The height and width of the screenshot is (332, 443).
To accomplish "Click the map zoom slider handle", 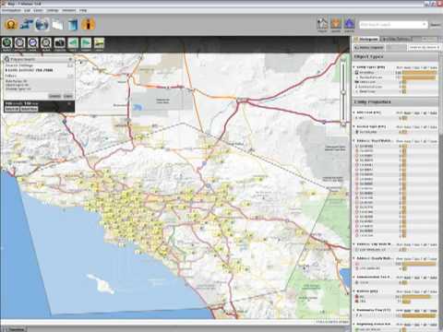I will [343, 92].
